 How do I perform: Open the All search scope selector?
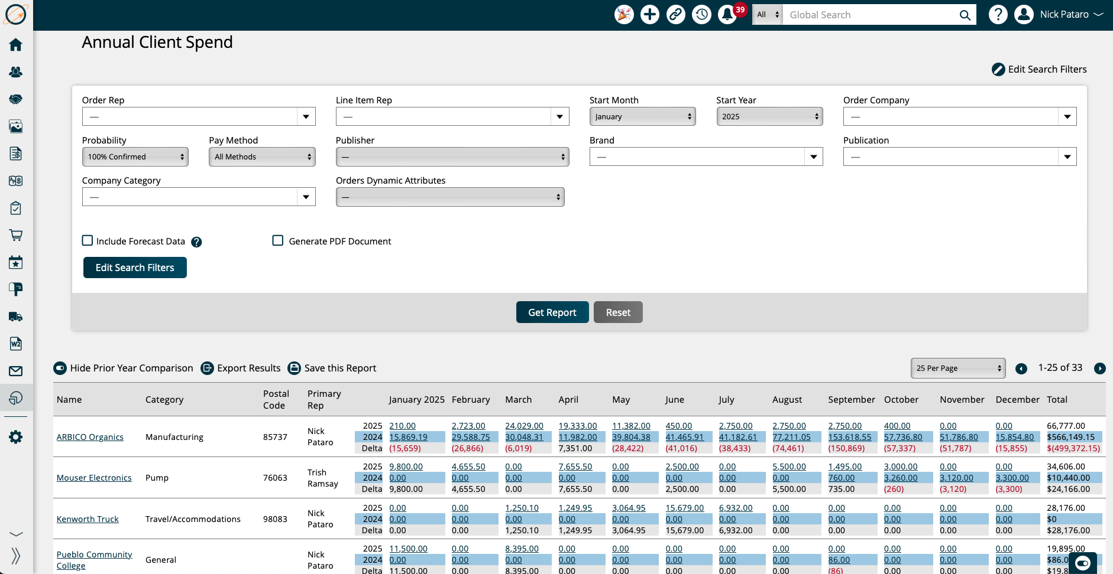coord(768,15)
